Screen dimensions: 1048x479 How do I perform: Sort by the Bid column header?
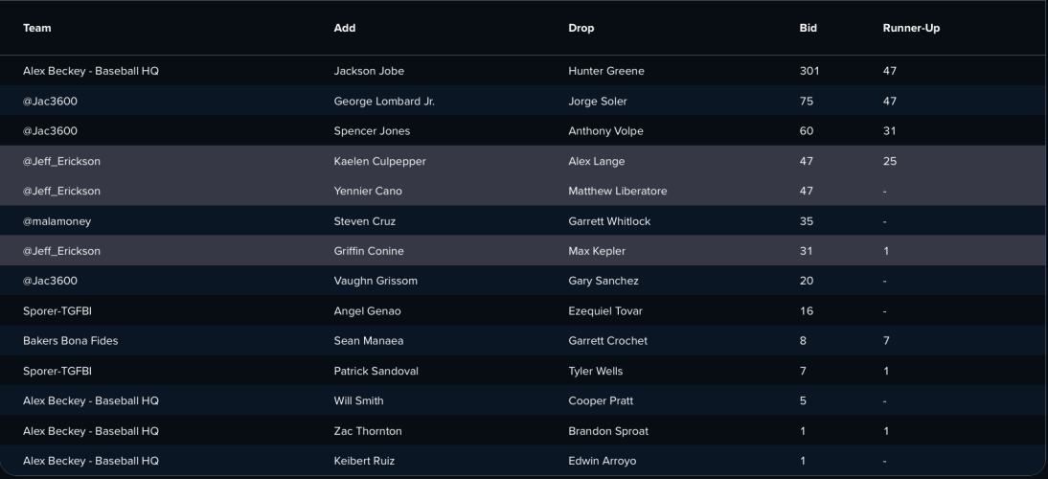[x=809, y=28]
